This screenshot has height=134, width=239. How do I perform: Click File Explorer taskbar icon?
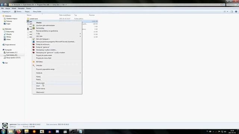[11, 131]
